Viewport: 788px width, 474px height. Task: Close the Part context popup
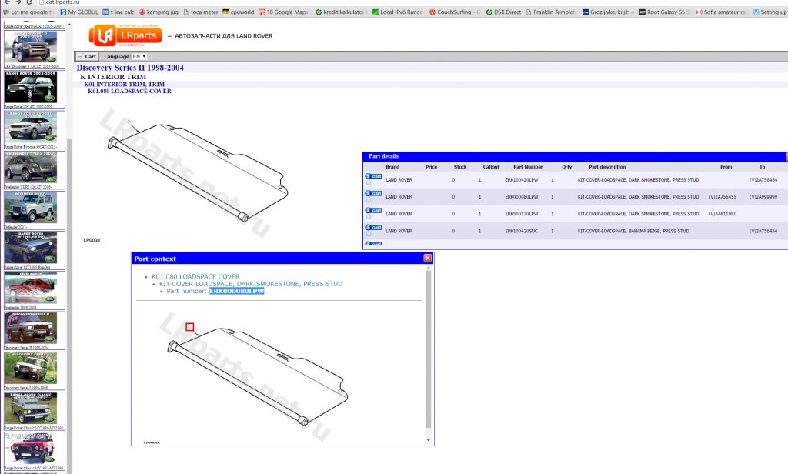pos(427,258)
